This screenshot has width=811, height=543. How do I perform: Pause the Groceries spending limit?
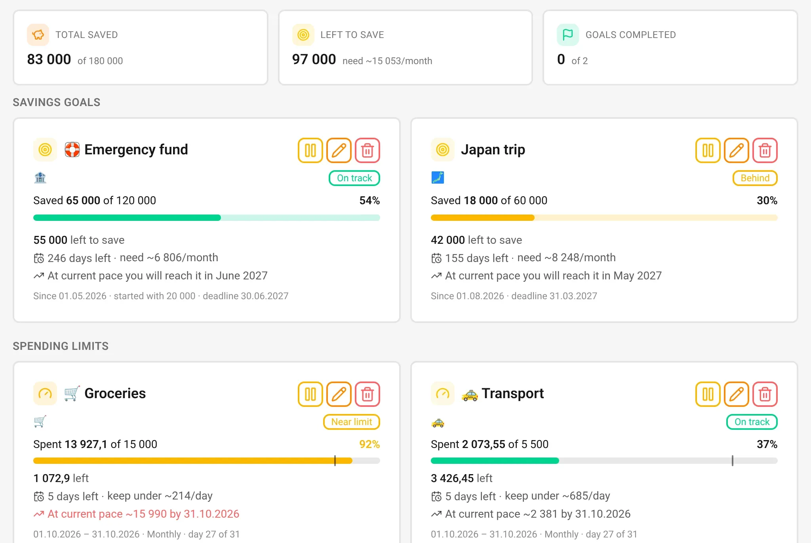point(310,394)
